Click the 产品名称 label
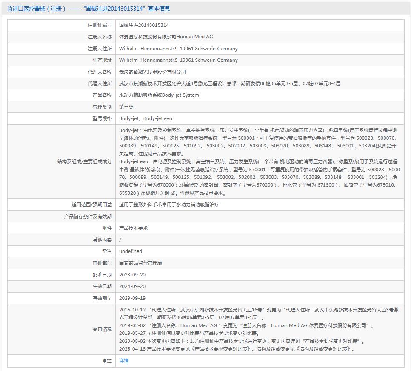 coord(102,95)
